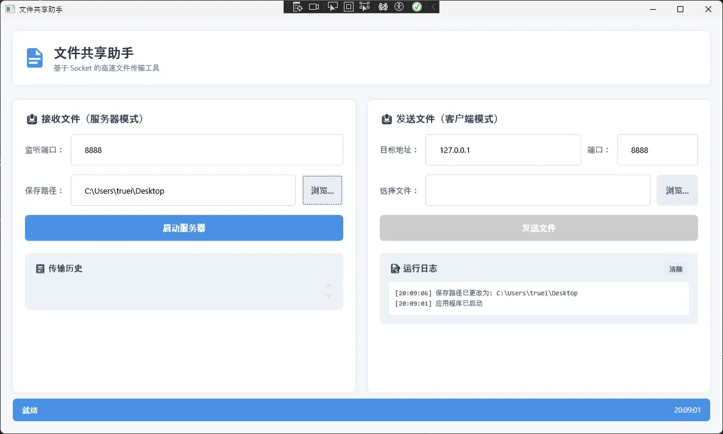This screenshot has width=723, height=434.
Task: Click the transfer history clipboard icon
Action: tap(40, 268)
